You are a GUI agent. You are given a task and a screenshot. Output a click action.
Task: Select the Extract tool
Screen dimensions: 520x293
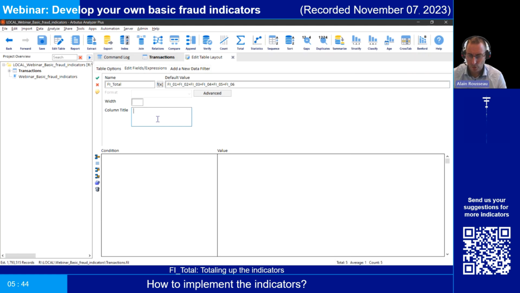pos(91,43)
